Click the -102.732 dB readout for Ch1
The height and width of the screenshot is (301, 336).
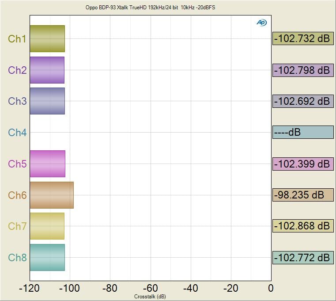(x=303, y=39)
